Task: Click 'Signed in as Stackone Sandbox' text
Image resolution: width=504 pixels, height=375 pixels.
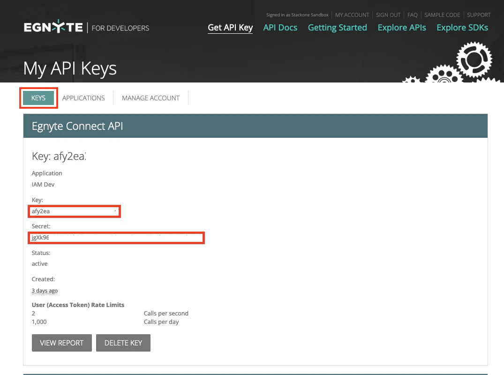Action: (297, 15)
